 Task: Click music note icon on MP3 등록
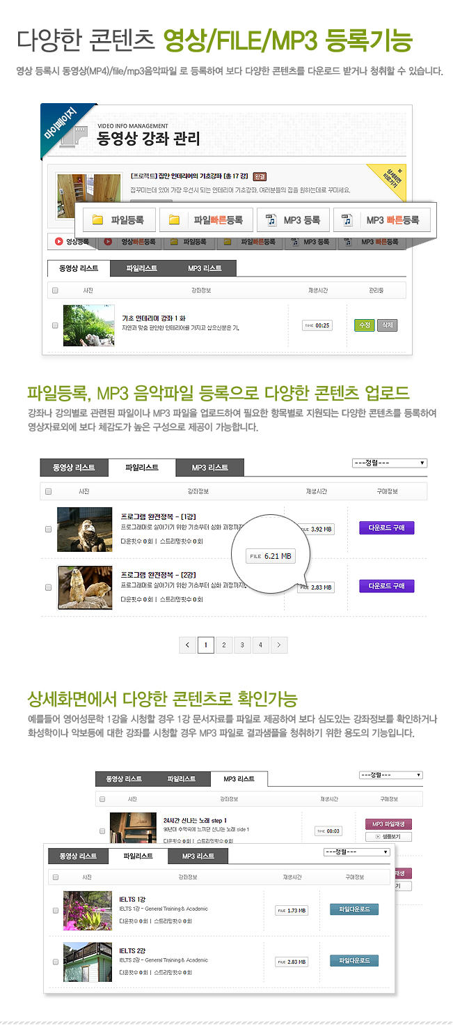coord(271,220)
